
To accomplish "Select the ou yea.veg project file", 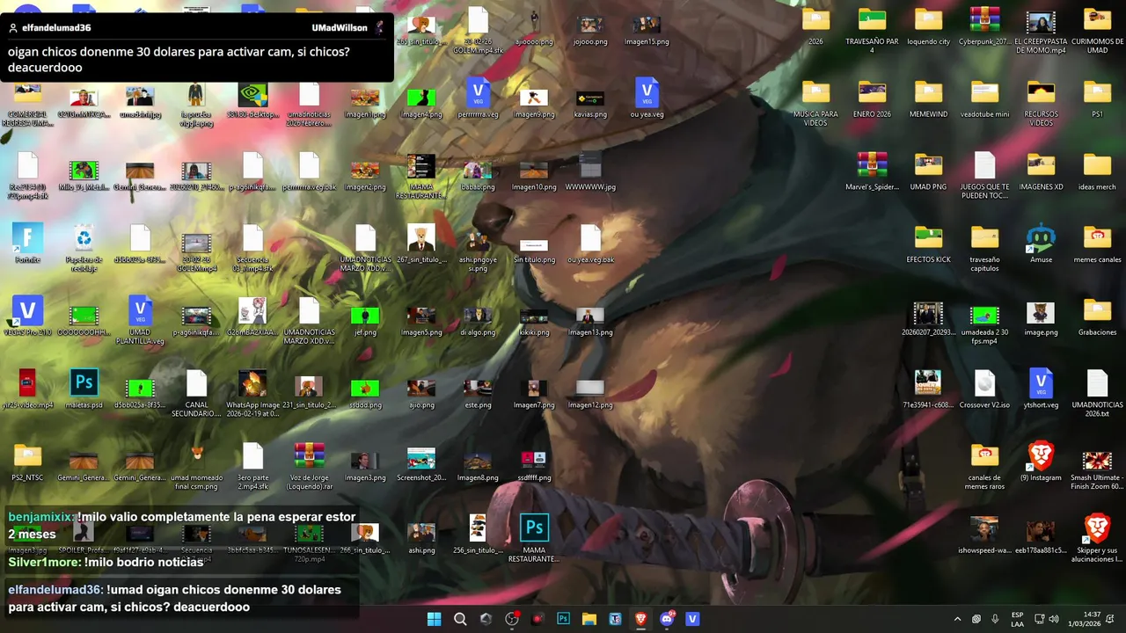I will [647, 98].
